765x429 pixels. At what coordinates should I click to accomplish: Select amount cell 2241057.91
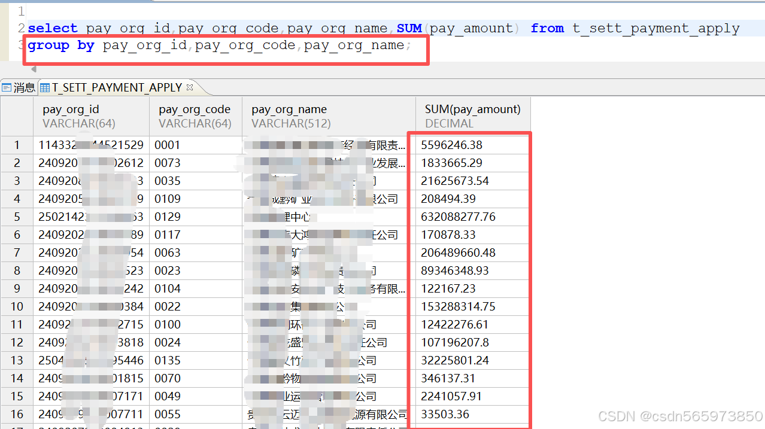[x=473, y=396]
